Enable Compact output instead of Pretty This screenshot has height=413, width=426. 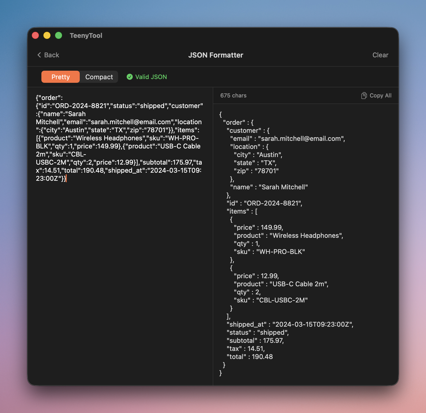click(99, 77)
